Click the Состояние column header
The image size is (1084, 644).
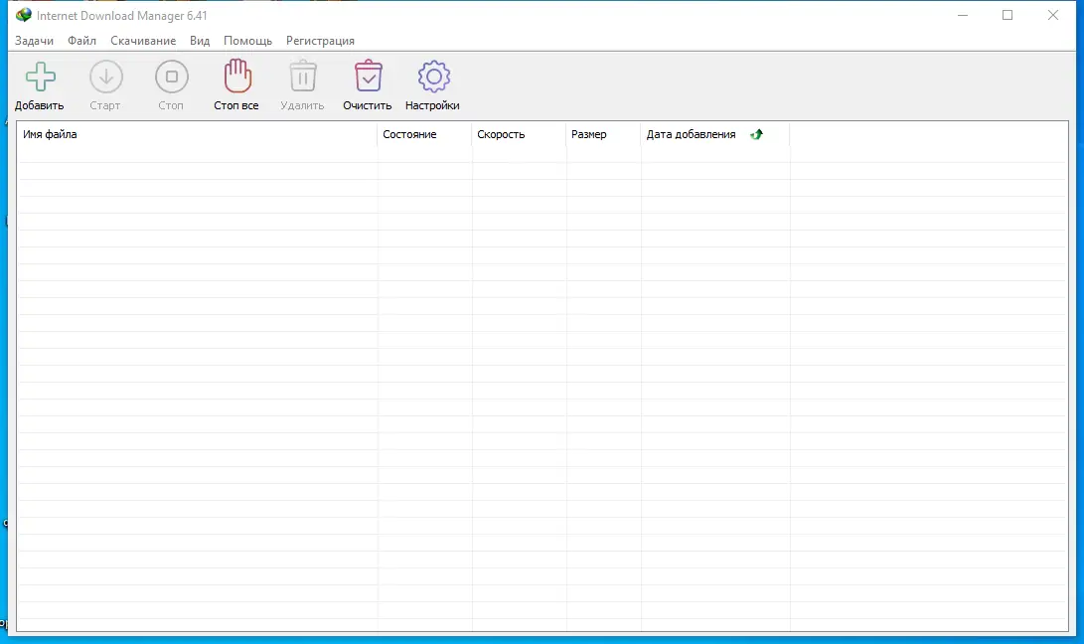pyautogui.click(x=408, y=134)
